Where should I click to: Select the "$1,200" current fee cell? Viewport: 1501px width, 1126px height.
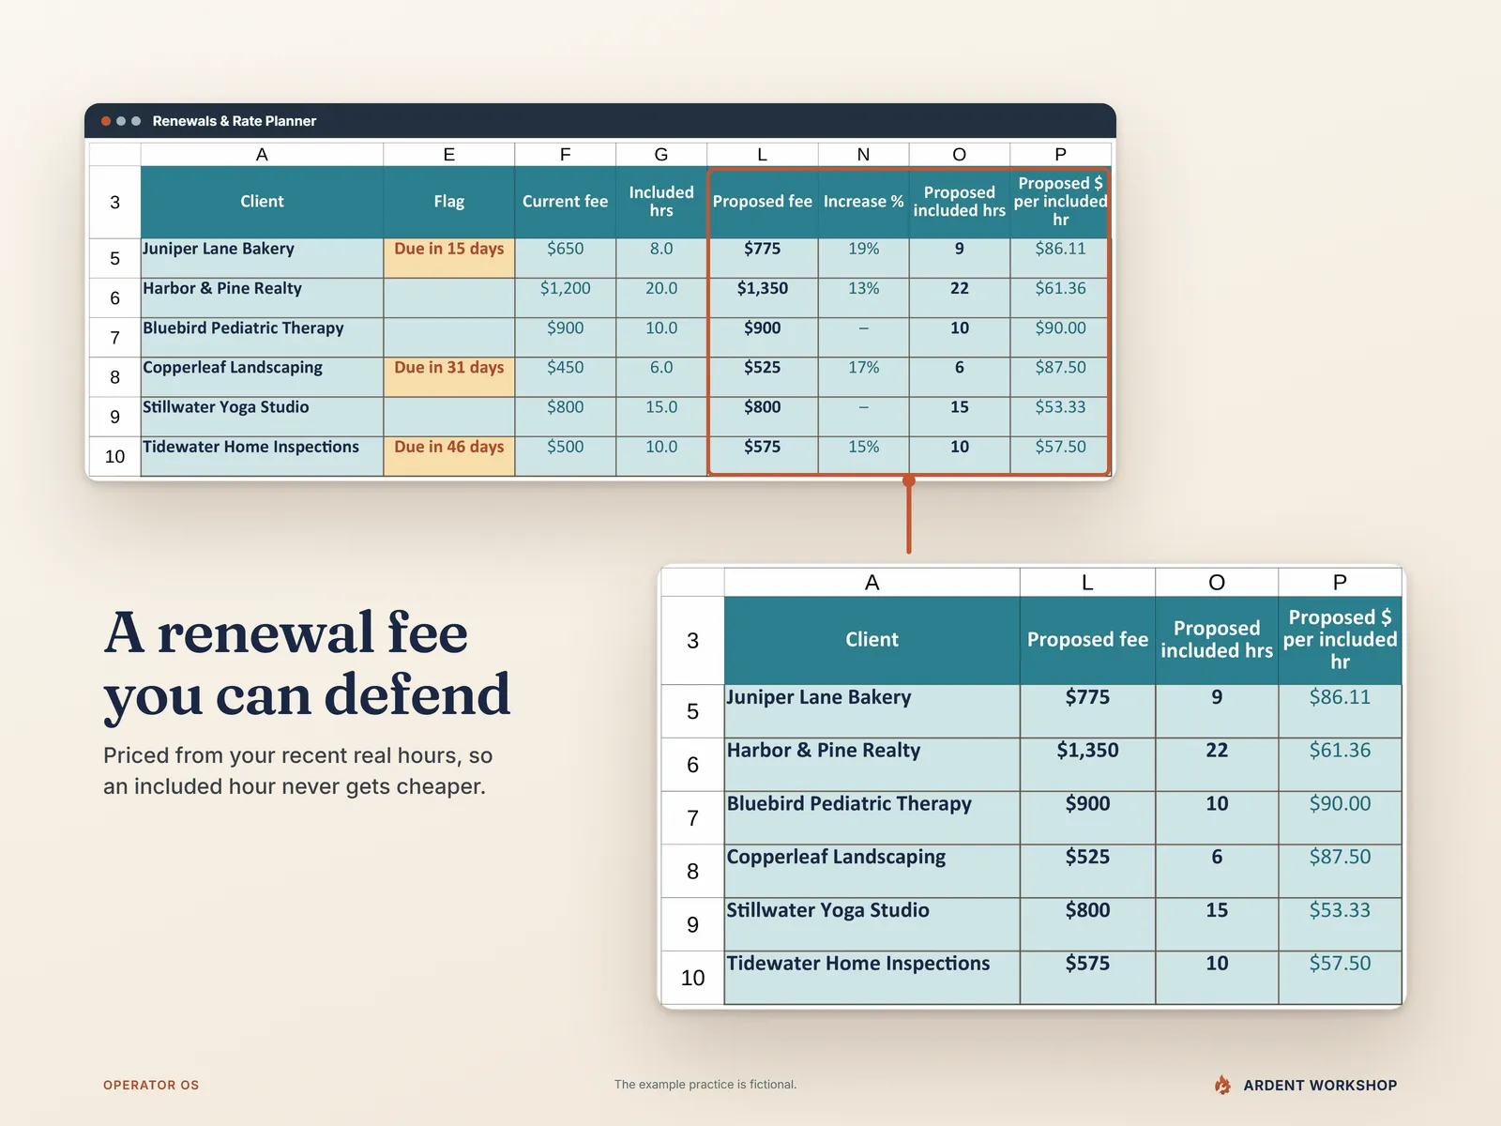[566, 297]
